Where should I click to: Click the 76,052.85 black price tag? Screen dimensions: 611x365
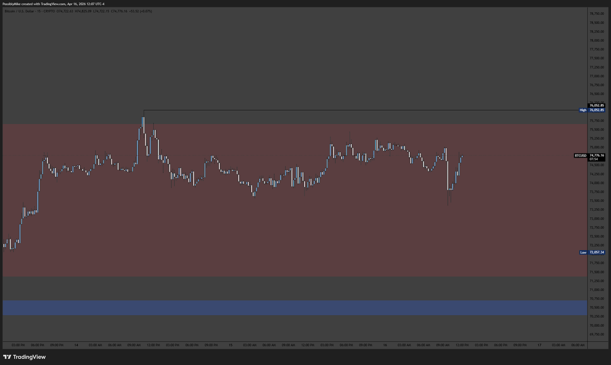click(x=596, y=105)
